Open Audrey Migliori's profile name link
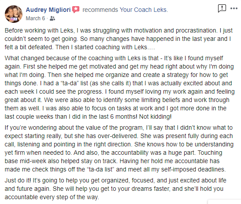241x204 pixels. [48, 10]
